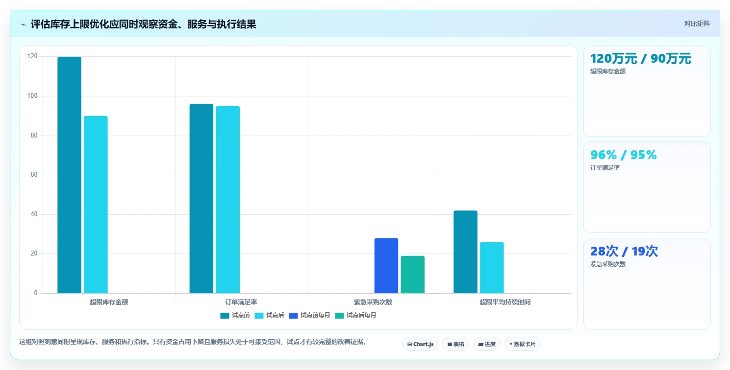This screenshot has height=370, width=730.
Task: Click the y-axis tick label 80
Action: 34,136
